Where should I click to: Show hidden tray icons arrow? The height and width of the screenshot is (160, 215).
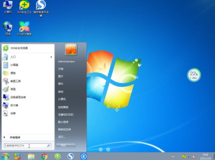178,157
